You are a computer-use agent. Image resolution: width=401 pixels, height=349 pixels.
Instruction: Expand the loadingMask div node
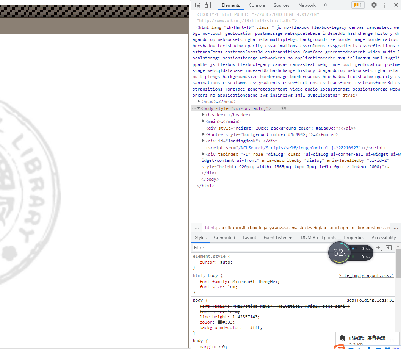pos(204,141)
